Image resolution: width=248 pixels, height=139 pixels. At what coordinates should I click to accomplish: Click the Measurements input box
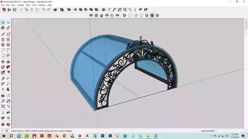coord(231,131)
